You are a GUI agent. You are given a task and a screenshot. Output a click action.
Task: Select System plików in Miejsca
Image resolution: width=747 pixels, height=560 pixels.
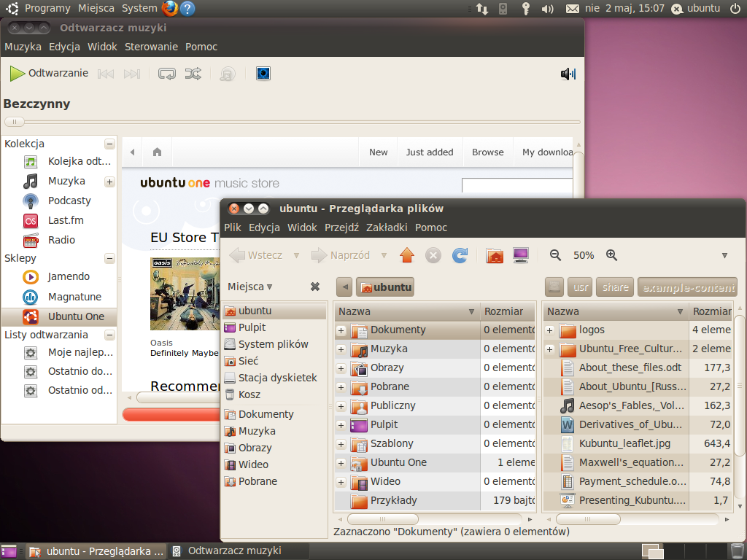275,344
